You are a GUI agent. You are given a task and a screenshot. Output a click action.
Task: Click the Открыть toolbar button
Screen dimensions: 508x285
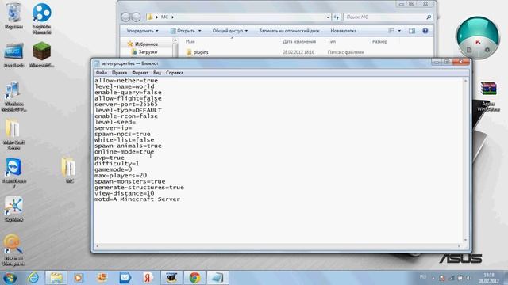coord(183,31)
